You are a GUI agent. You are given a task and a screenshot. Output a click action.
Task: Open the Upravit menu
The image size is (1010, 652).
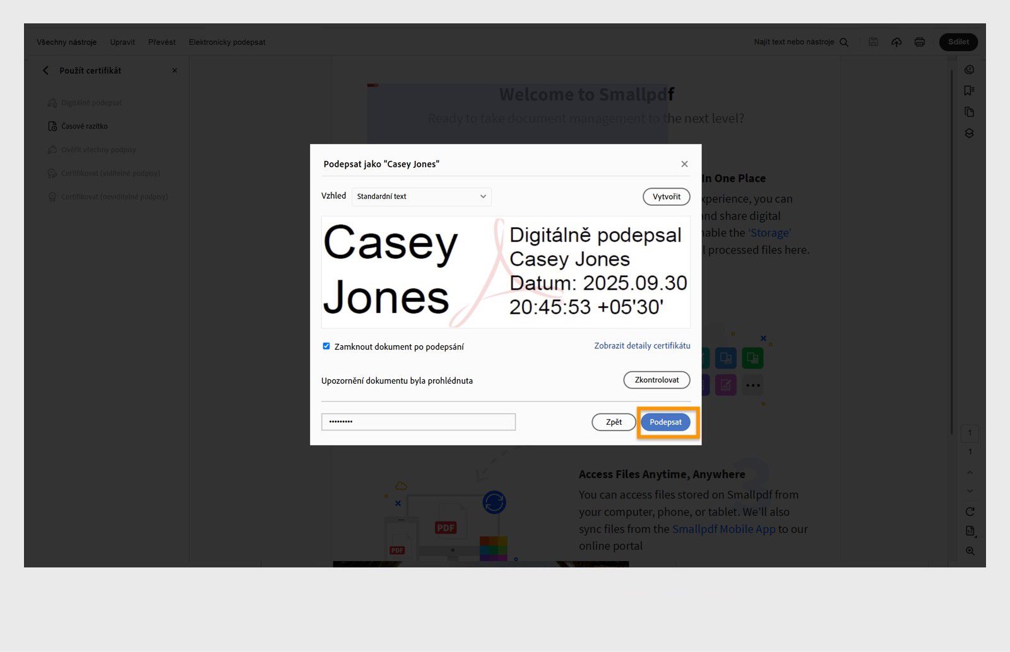[x=122, y=42]
